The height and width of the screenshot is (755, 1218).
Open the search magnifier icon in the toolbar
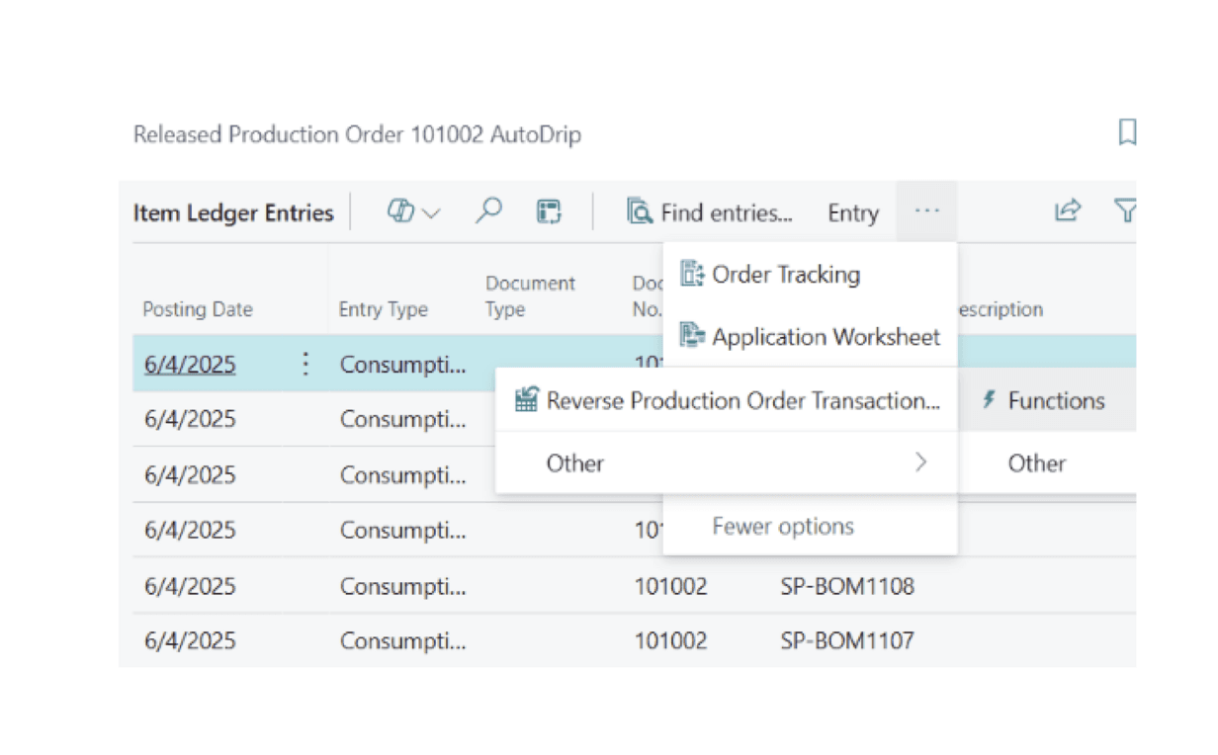coord(488,211)
